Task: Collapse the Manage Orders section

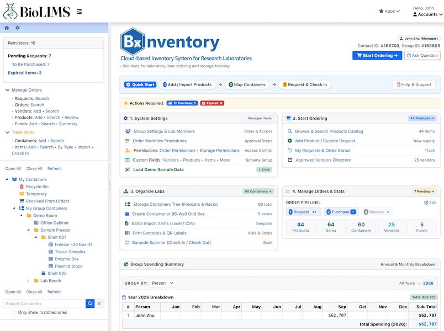Action: [x=8, y=90]
